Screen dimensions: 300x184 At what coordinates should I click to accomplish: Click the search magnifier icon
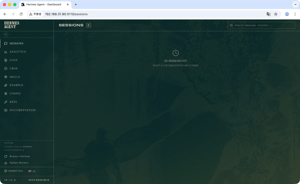(x=231, y=25)
